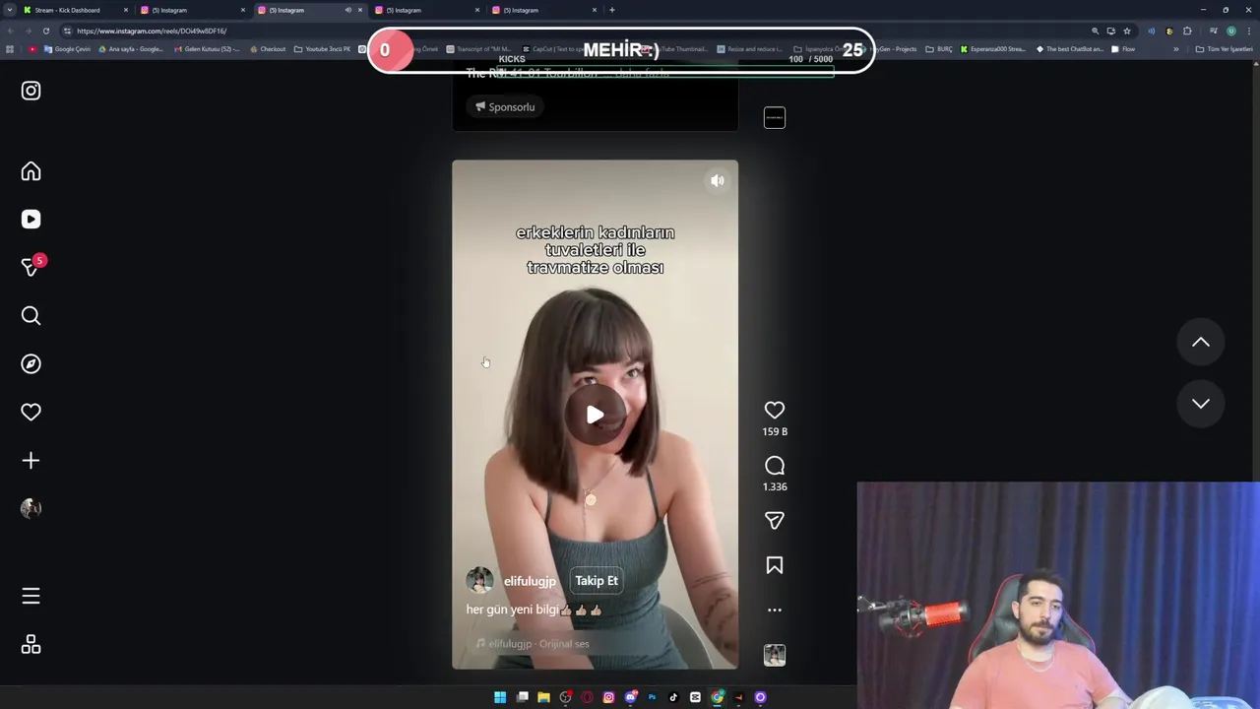Reload the current page

point(45,31)
